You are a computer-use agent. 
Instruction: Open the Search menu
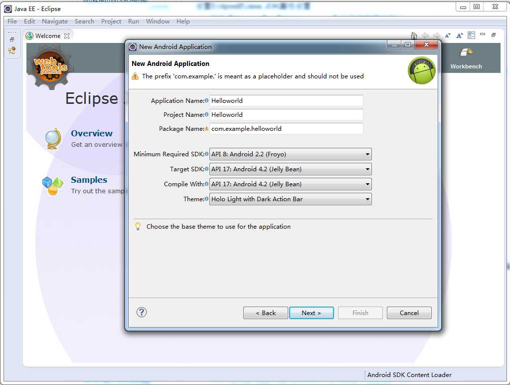[x=84, y=21]
